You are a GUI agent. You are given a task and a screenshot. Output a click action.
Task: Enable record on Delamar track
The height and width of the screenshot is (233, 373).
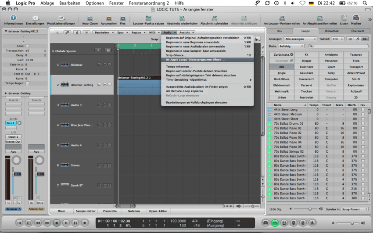(x=99, y=65)
